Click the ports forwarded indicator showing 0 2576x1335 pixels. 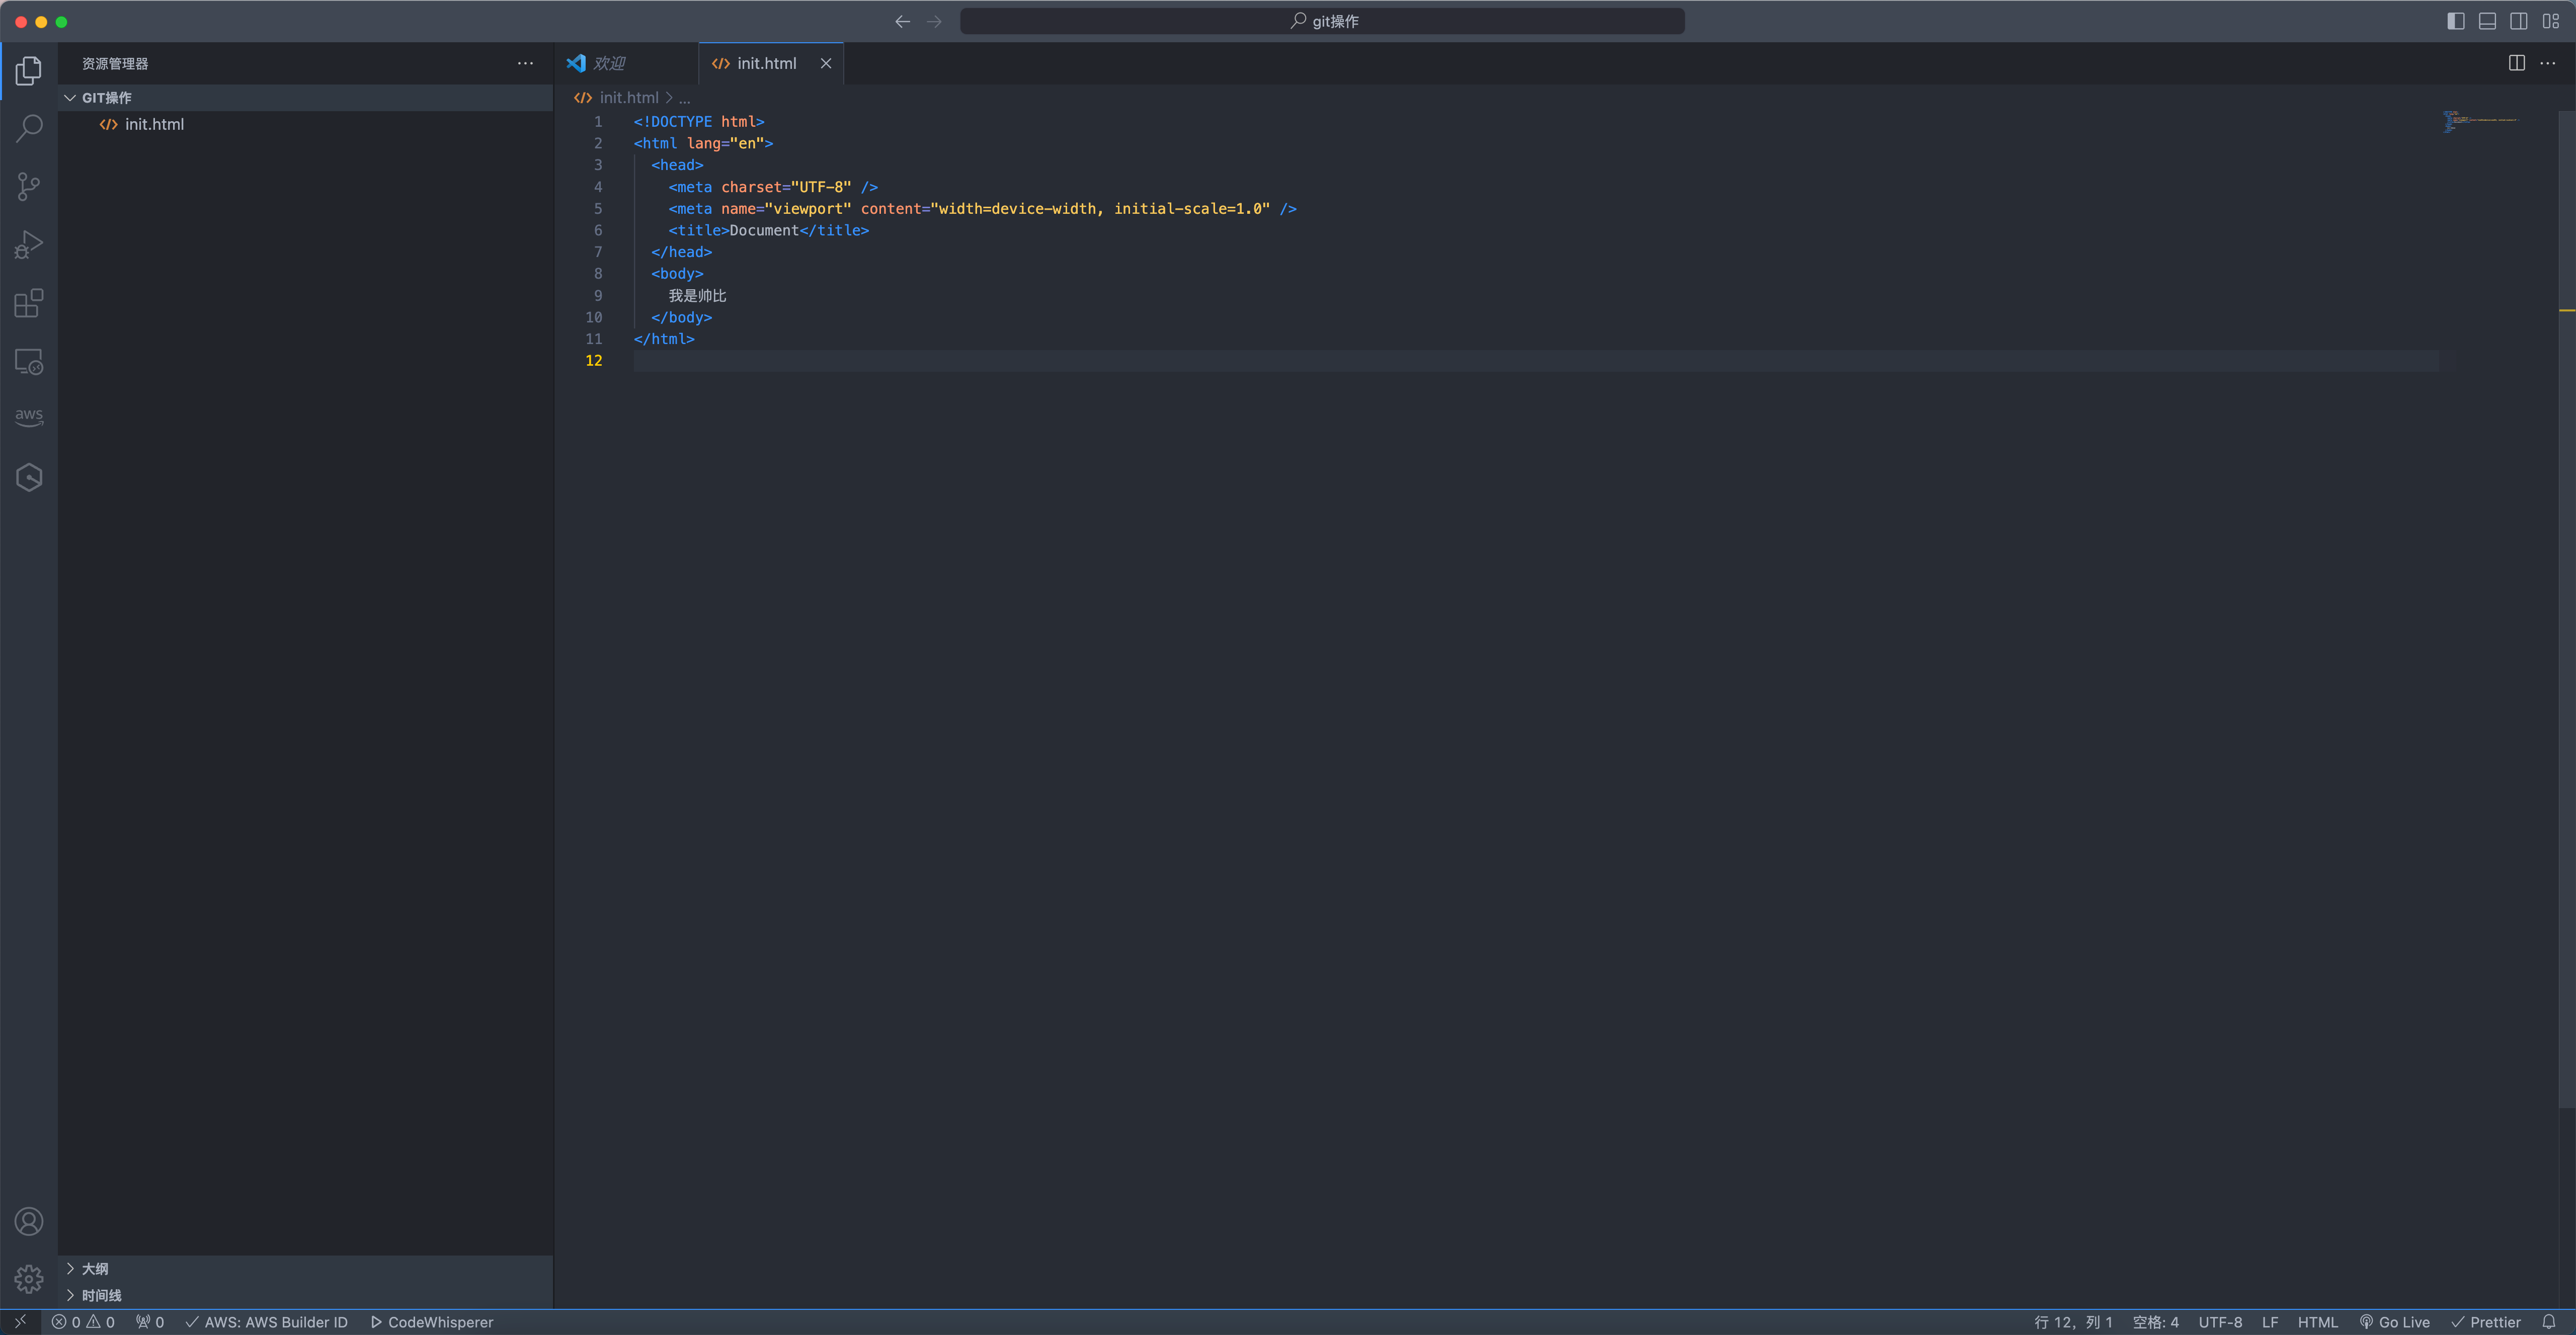point(150,1322)
